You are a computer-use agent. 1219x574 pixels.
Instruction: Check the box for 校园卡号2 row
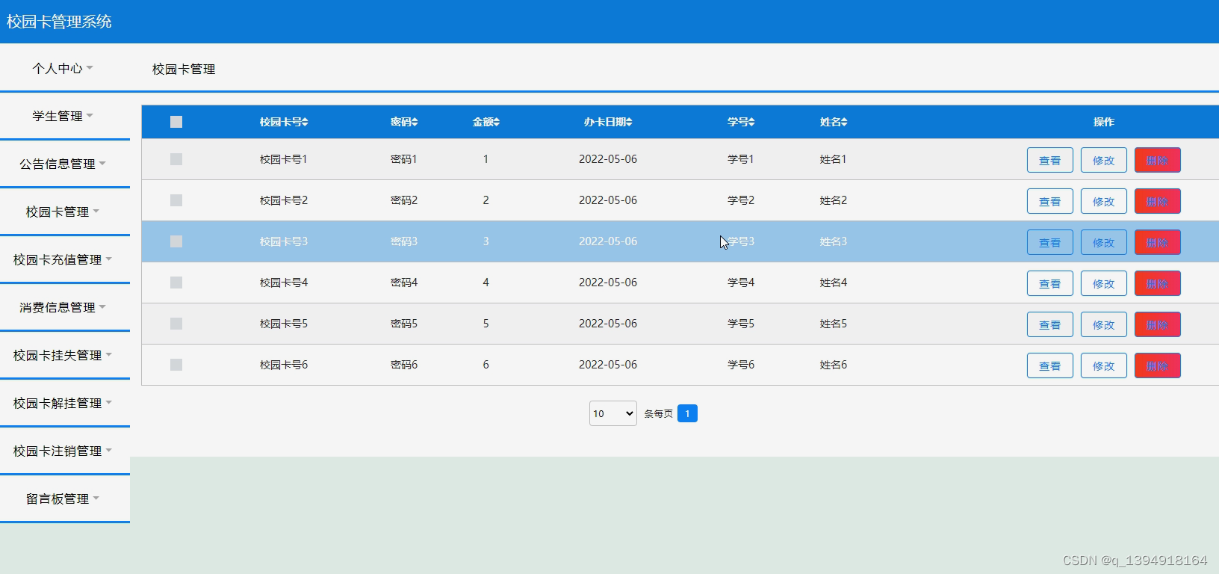click(x=176, y=200)
